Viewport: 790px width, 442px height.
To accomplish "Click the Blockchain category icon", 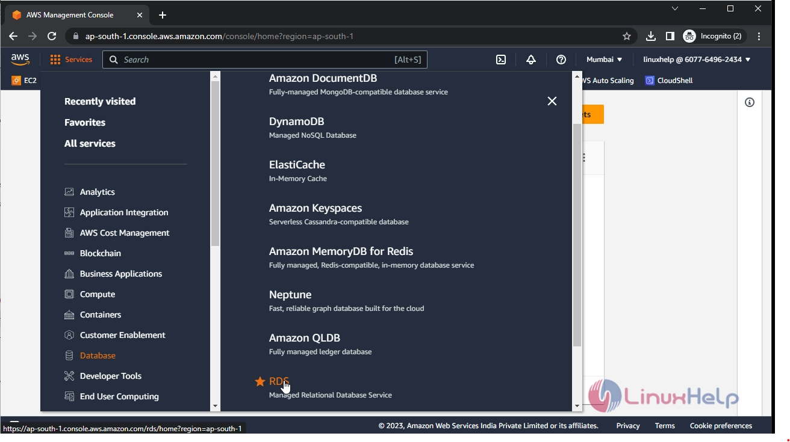I will click(69, 253).
